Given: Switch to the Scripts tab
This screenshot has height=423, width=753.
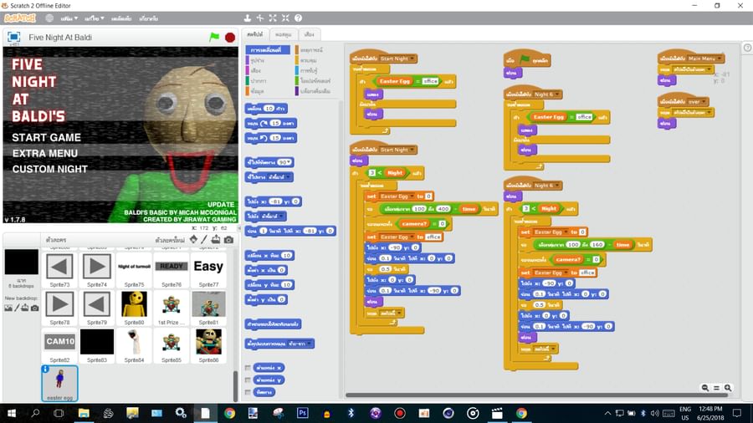Looking at the screenshot, I should [x=255, y=34].
